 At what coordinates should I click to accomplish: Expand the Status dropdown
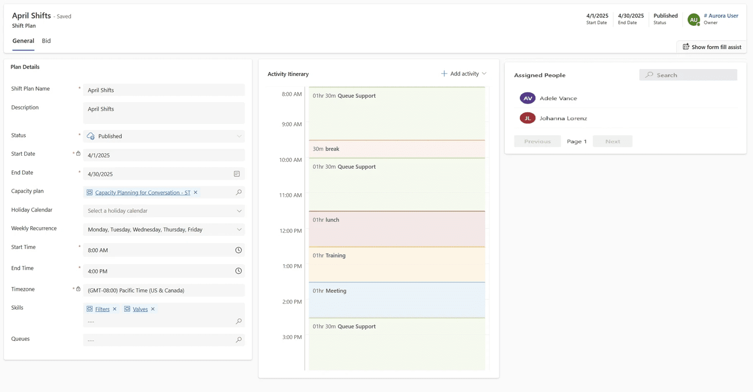[x=239, y=136]
